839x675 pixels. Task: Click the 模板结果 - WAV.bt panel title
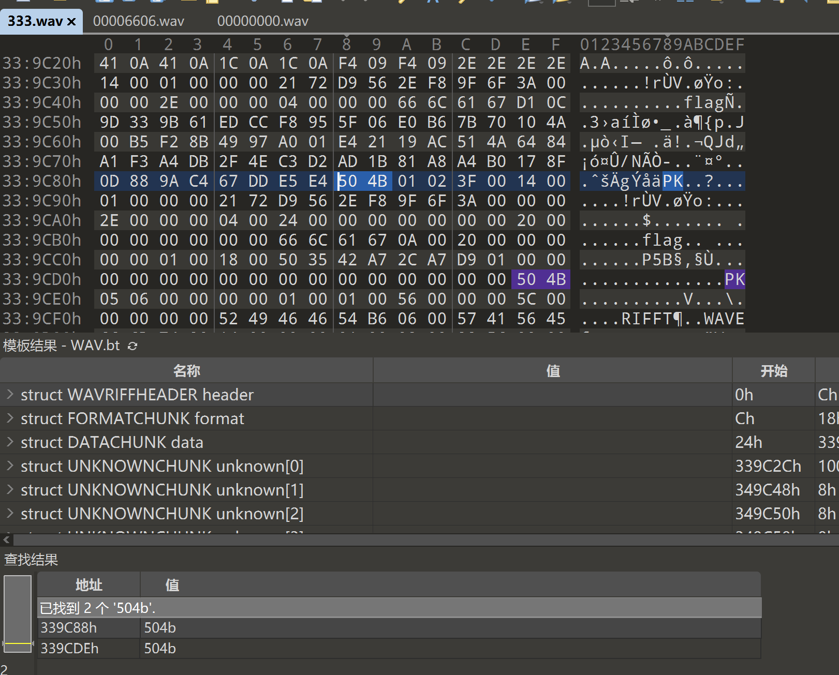click(61, 346)
